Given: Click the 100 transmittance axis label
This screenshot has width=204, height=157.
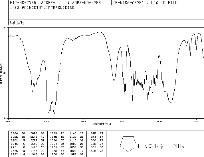Looking at the screenshot, I should click(3, 28).
